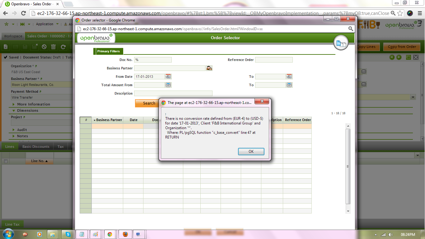
Task: Click the delete trash toolbar icon
Action: click(54, 47)
